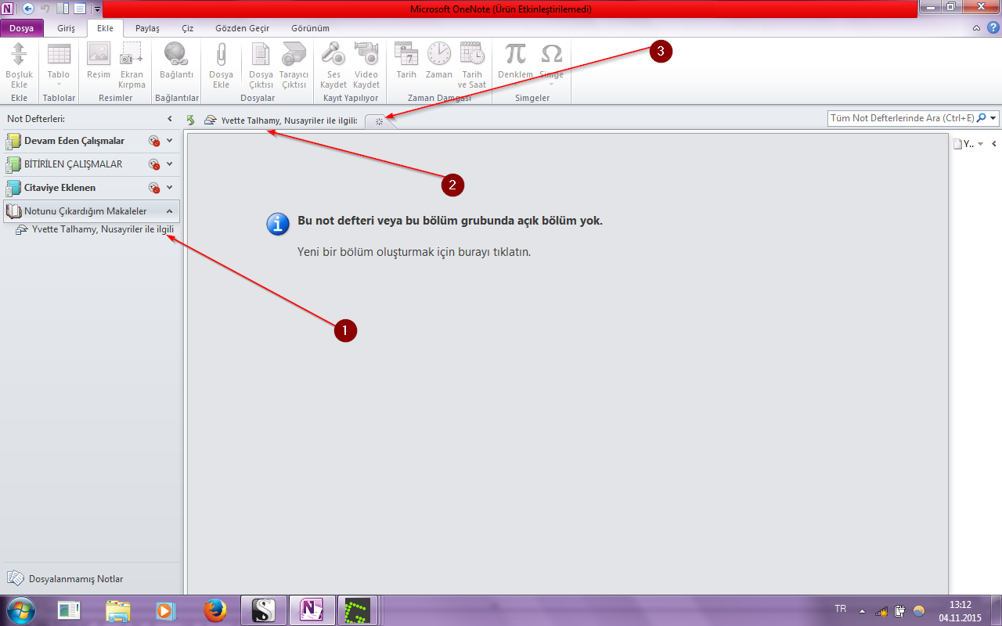Open Windows Explorer folder on taskbar

118,610
